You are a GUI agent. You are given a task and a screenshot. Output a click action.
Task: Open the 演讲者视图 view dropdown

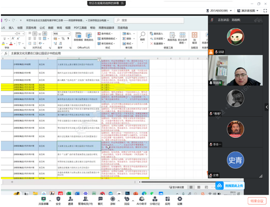click(x=248, y=11)
